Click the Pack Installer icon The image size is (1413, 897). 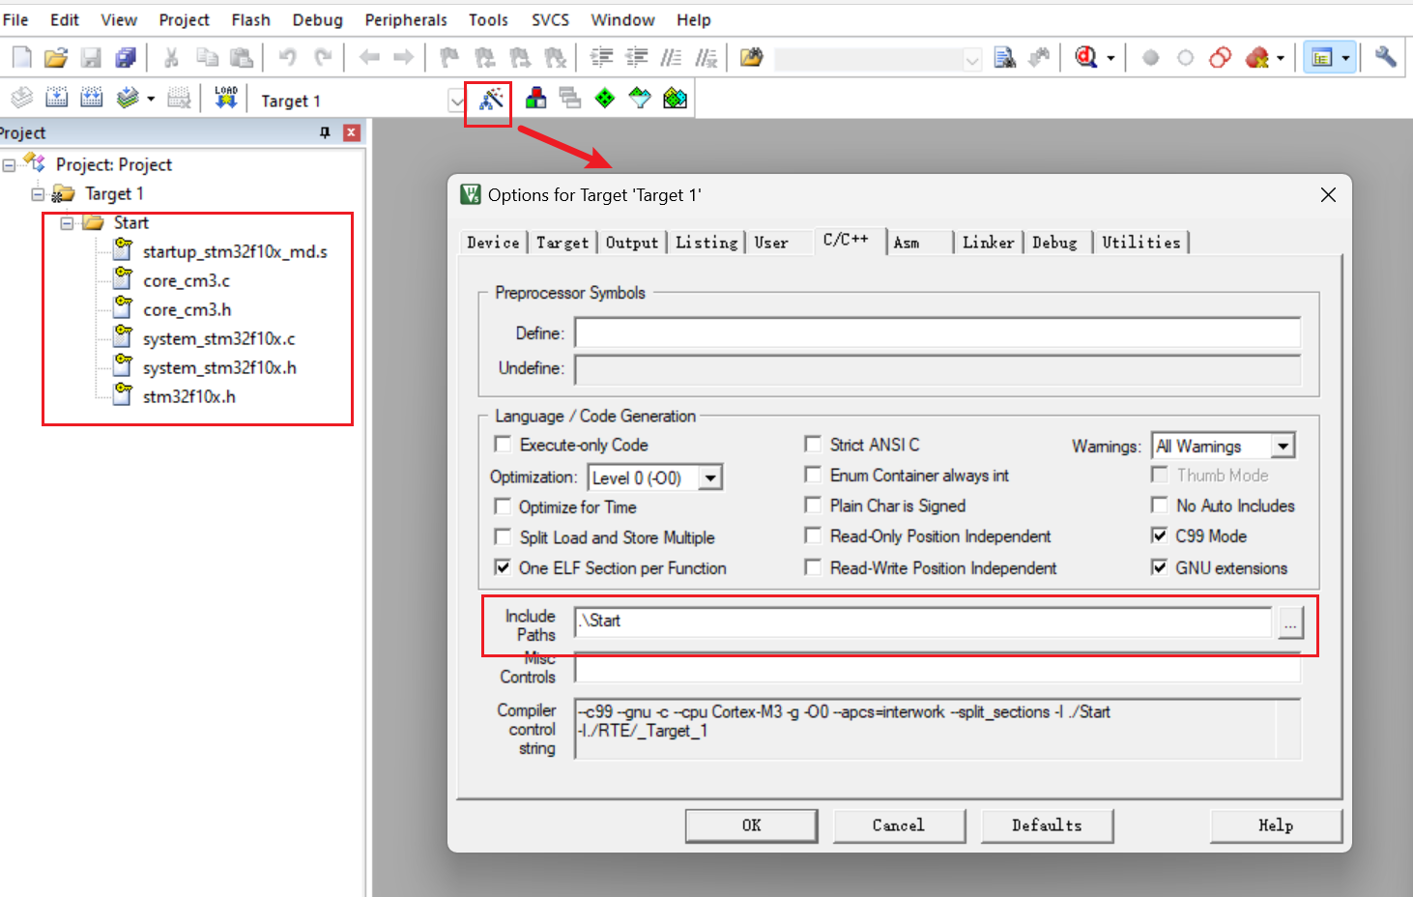tap(675, 98)
